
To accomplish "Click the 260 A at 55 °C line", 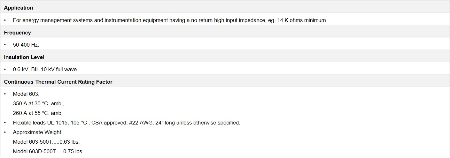I will (38, 113).
